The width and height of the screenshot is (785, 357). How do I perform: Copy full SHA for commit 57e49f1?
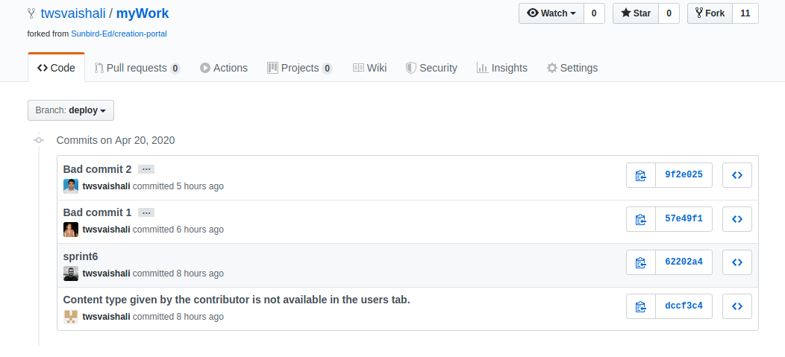(x=640, y=219)
